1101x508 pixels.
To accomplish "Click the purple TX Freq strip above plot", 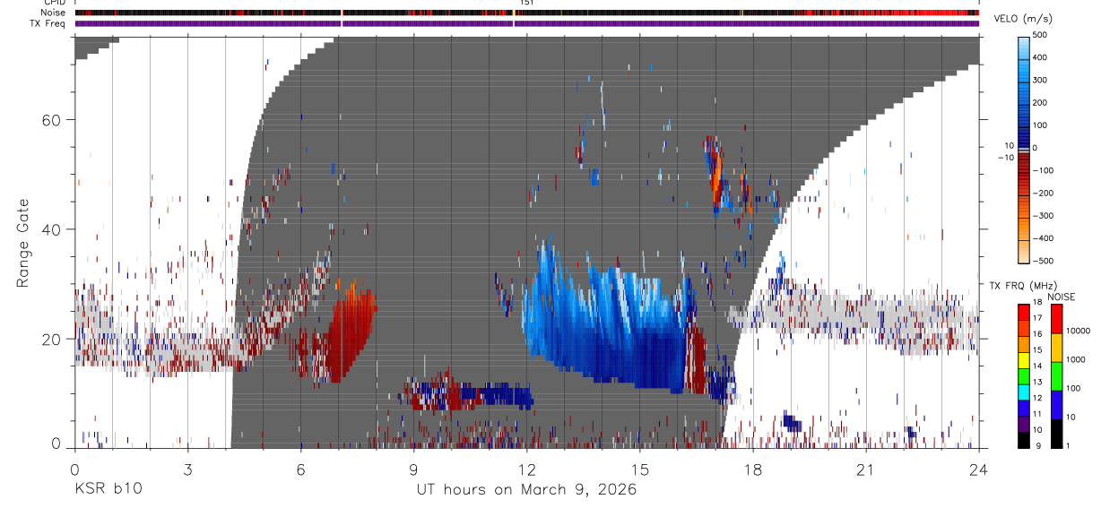I will click(527, 23).
